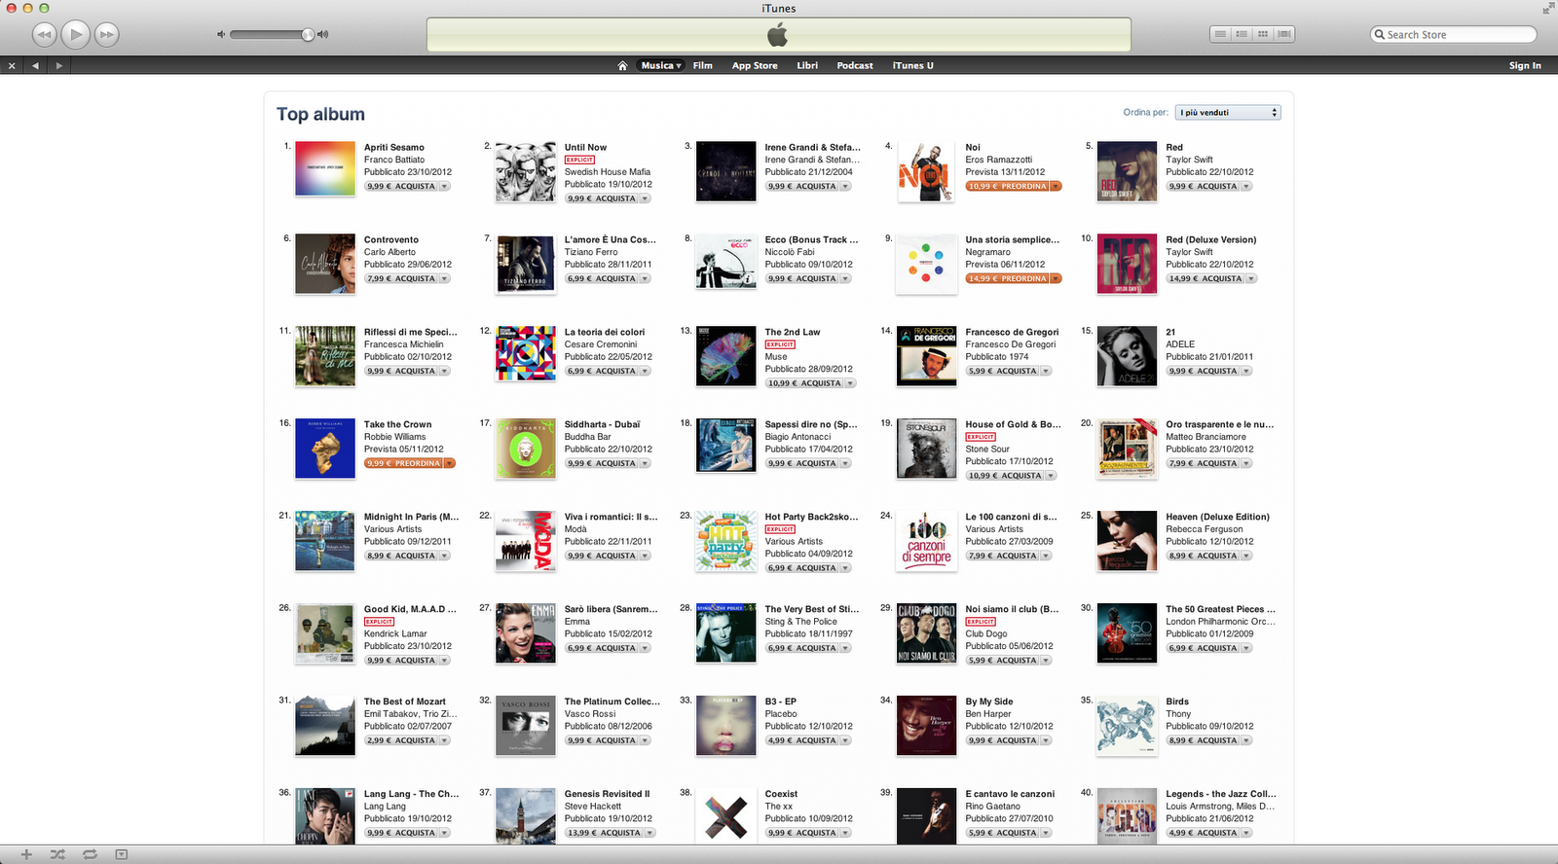1558x864 pixels.
Task: Open dropdown arrow next to Until Now price
Action: 646,198
